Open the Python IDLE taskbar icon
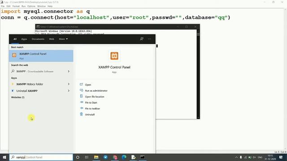The height and width of the screenshot is (161, 287). (133, 157)
